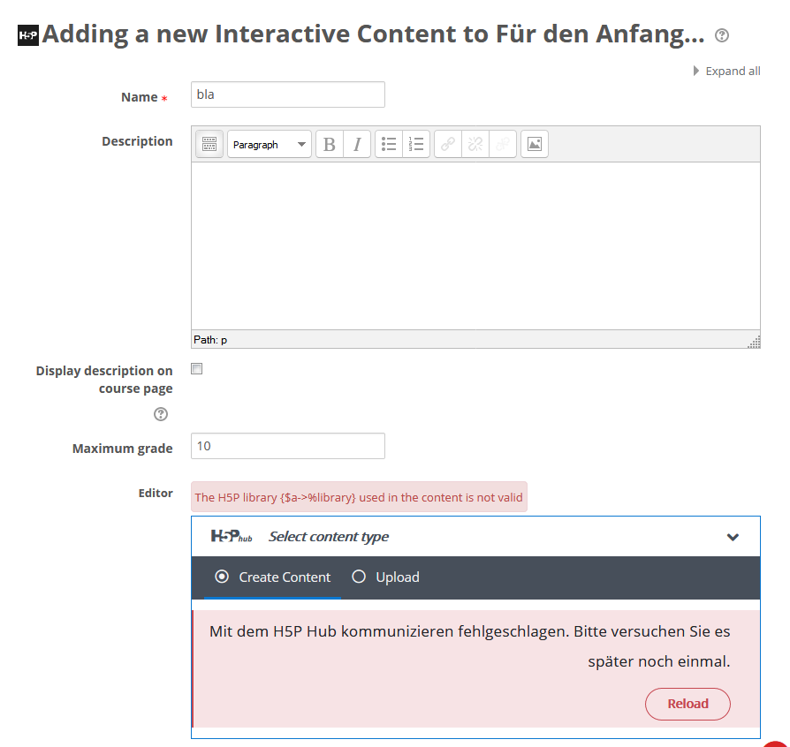Open help for Interactive Content heading
Screen dimensions: 790x747
coord(722,35)
